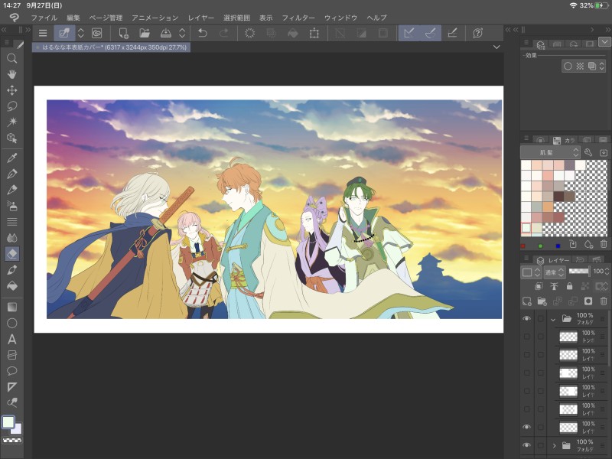
Task: Collapse the layer property panel chevron button
Action: click(605, 41)
